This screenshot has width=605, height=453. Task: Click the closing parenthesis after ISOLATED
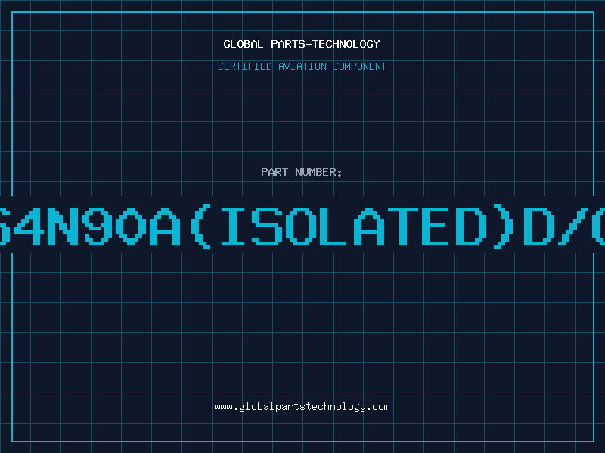[x=504, y=226]
